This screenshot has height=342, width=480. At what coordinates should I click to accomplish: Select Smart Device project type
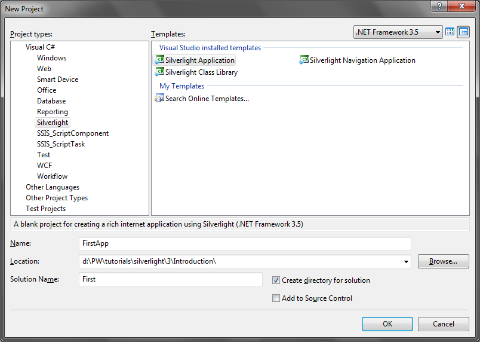(57, 80)
